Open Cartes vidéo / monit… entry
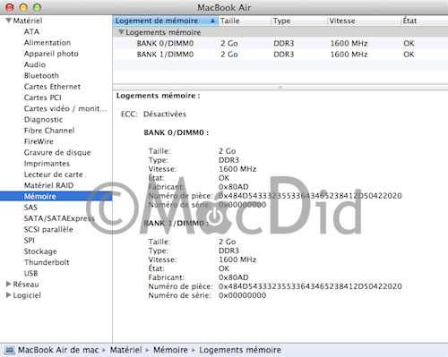Image resolution: width=448 pixels, height=357 pixels. coord(65,108)
